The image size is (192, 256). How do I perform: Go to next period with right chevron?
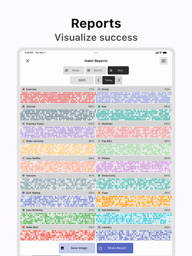(119, 80)
